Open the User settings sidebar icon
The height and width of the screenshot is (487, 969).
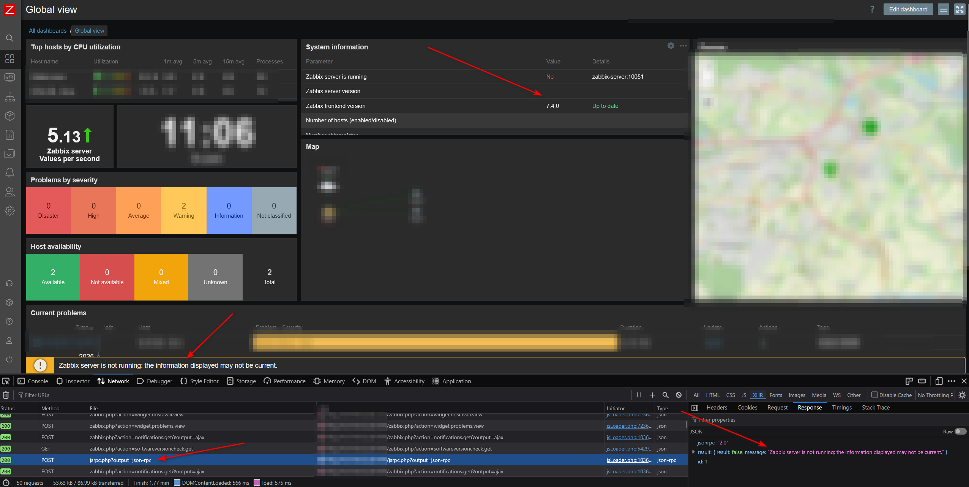click(9, 340)
